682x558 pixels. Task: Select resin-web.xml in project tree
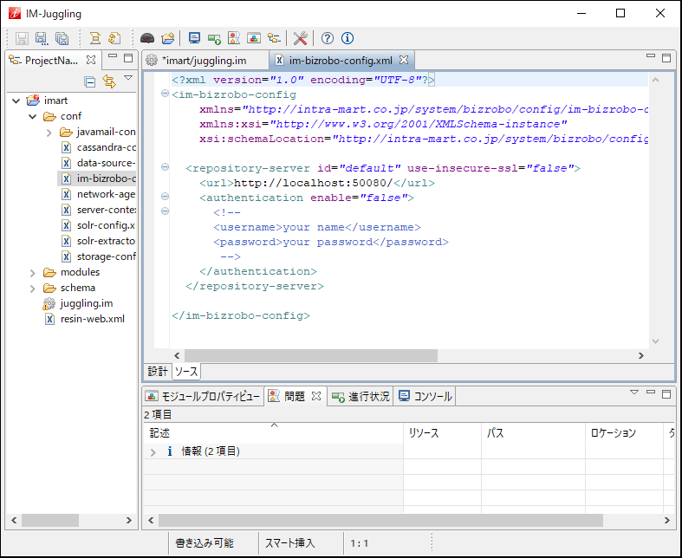92,319
